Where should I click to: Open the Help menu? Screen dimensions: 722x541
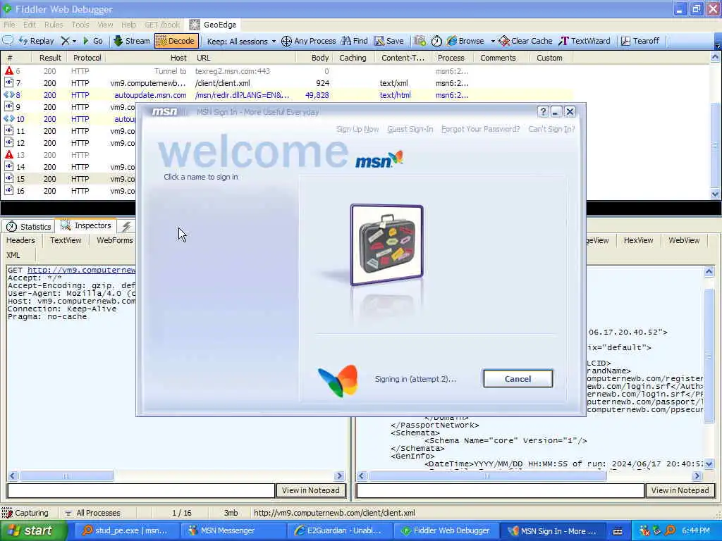[128, 25]
